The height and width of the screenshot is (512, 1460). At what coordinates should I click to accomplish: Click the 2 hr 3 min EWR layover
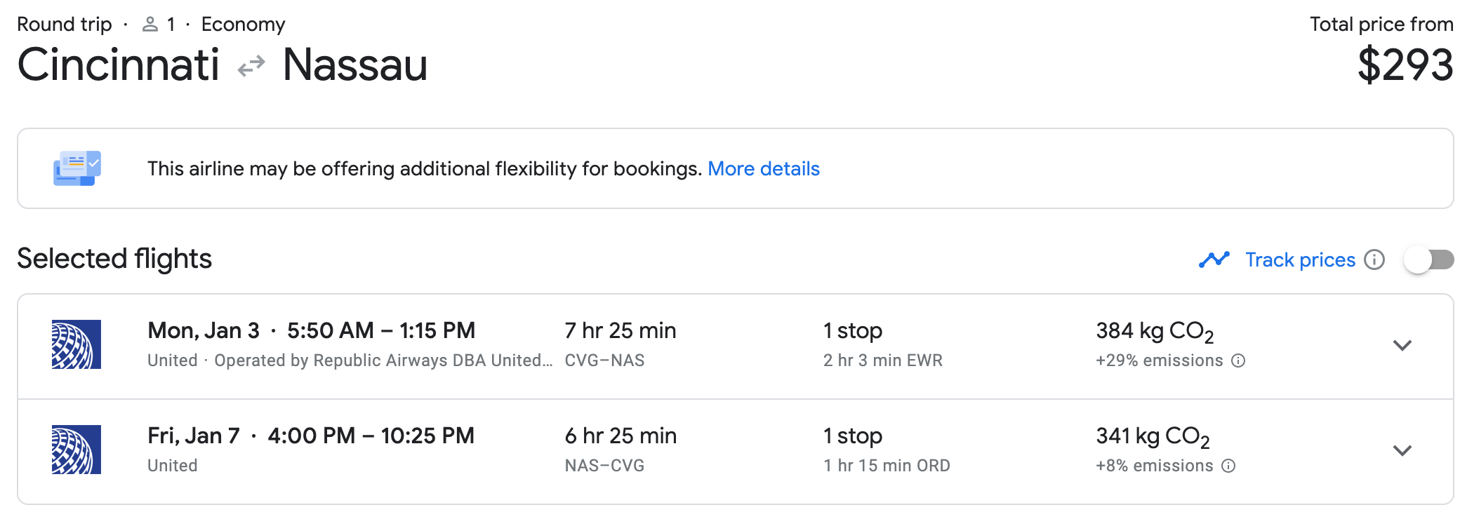click(x=882, y=361)
